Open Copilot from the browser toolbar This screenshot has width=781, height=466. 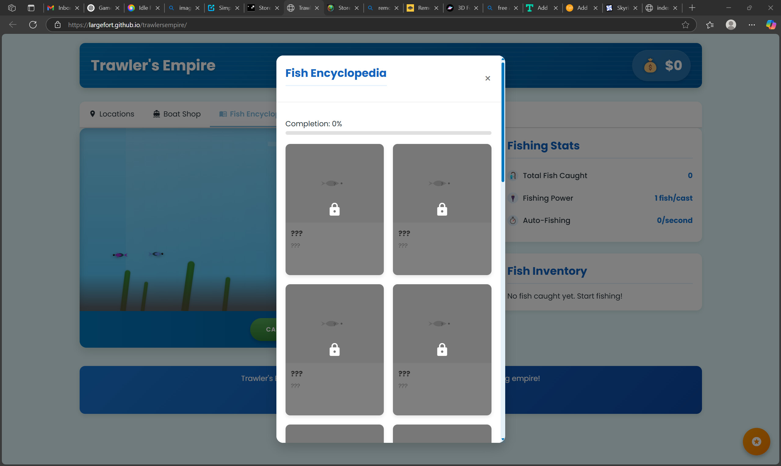click(x=771, y=25)
